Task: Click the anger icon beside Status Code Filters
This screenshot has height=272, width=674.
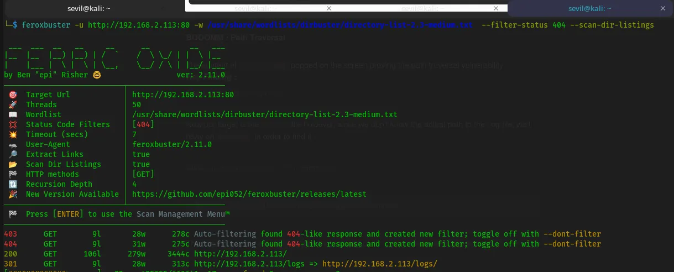Action: click(x=13, y=124)
